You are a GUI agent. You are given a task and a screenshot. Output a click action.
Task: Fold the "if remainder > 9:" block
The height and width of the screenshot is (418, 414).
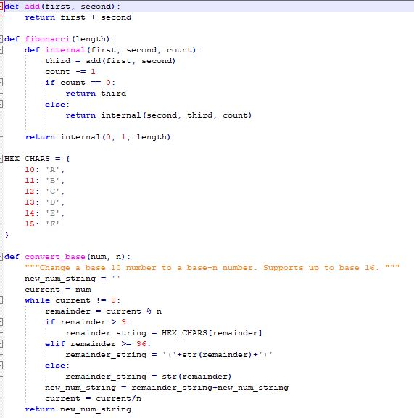pyautogui.click(x=1, y=322)
